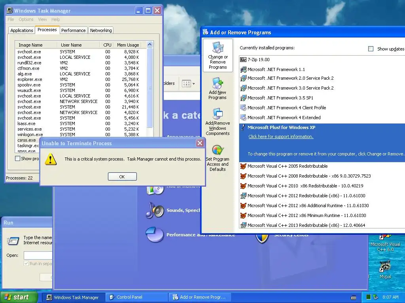
Task: Click the Change or Remove Programs icon
Action: (218, 47)
